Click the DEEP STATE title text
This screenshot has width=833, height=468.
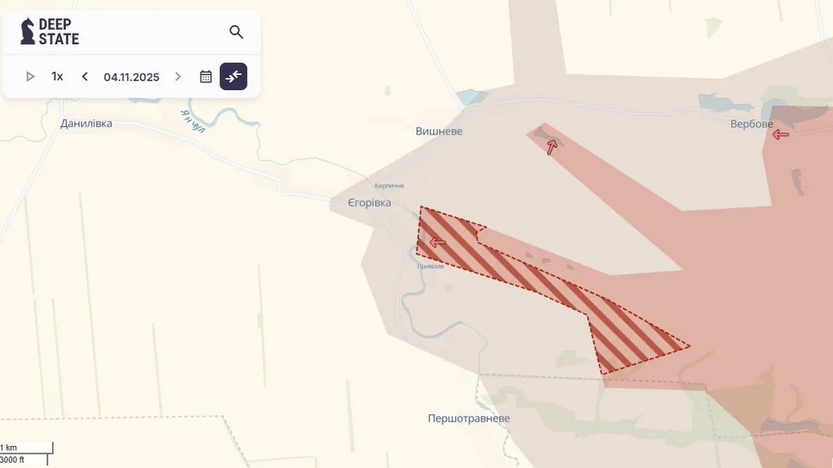click(58, 32)
